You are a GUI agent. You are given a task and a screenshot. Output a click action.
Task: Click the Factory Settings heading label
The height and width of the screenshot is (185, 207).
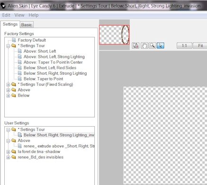pyautogui.click(x=19, y=34)
